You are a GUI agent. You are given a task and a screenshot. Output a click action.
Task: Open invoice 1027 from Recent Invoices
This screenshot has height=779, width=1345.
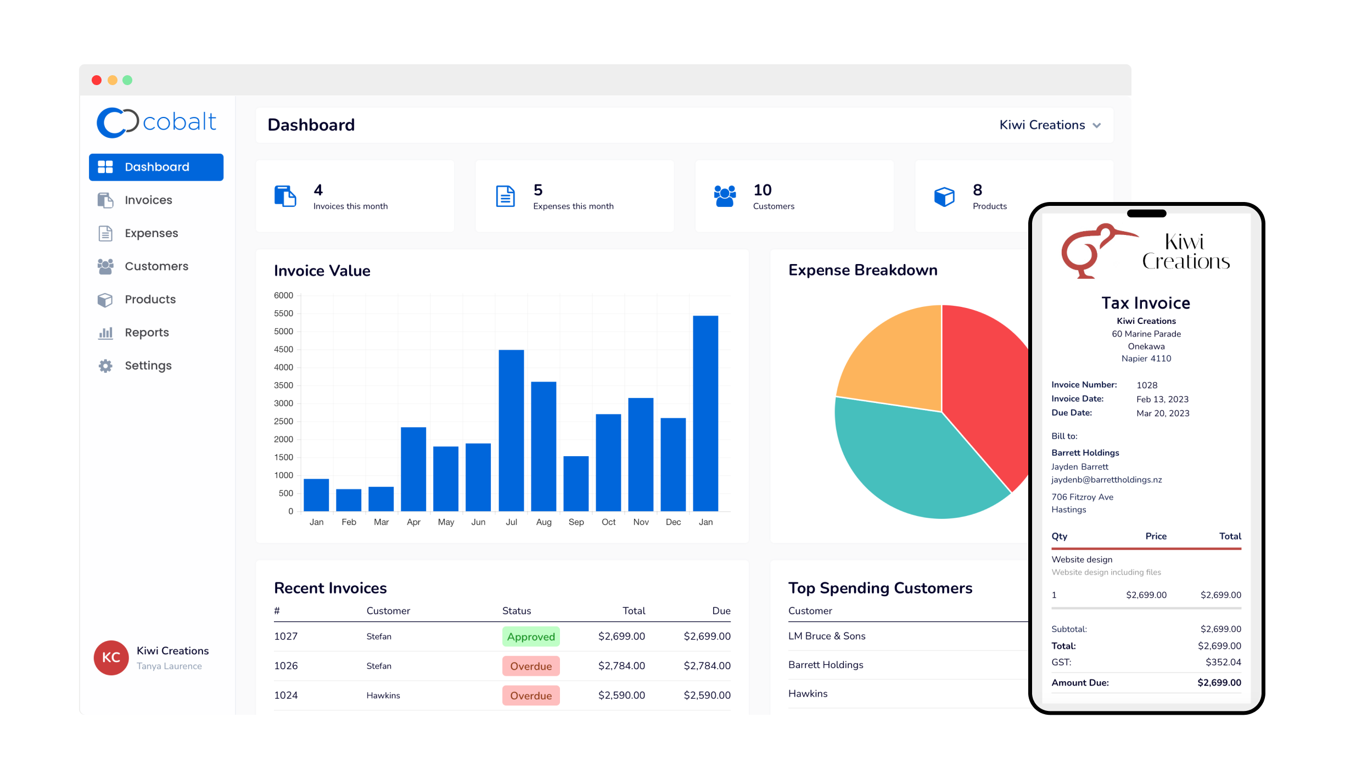coord(286,636)
